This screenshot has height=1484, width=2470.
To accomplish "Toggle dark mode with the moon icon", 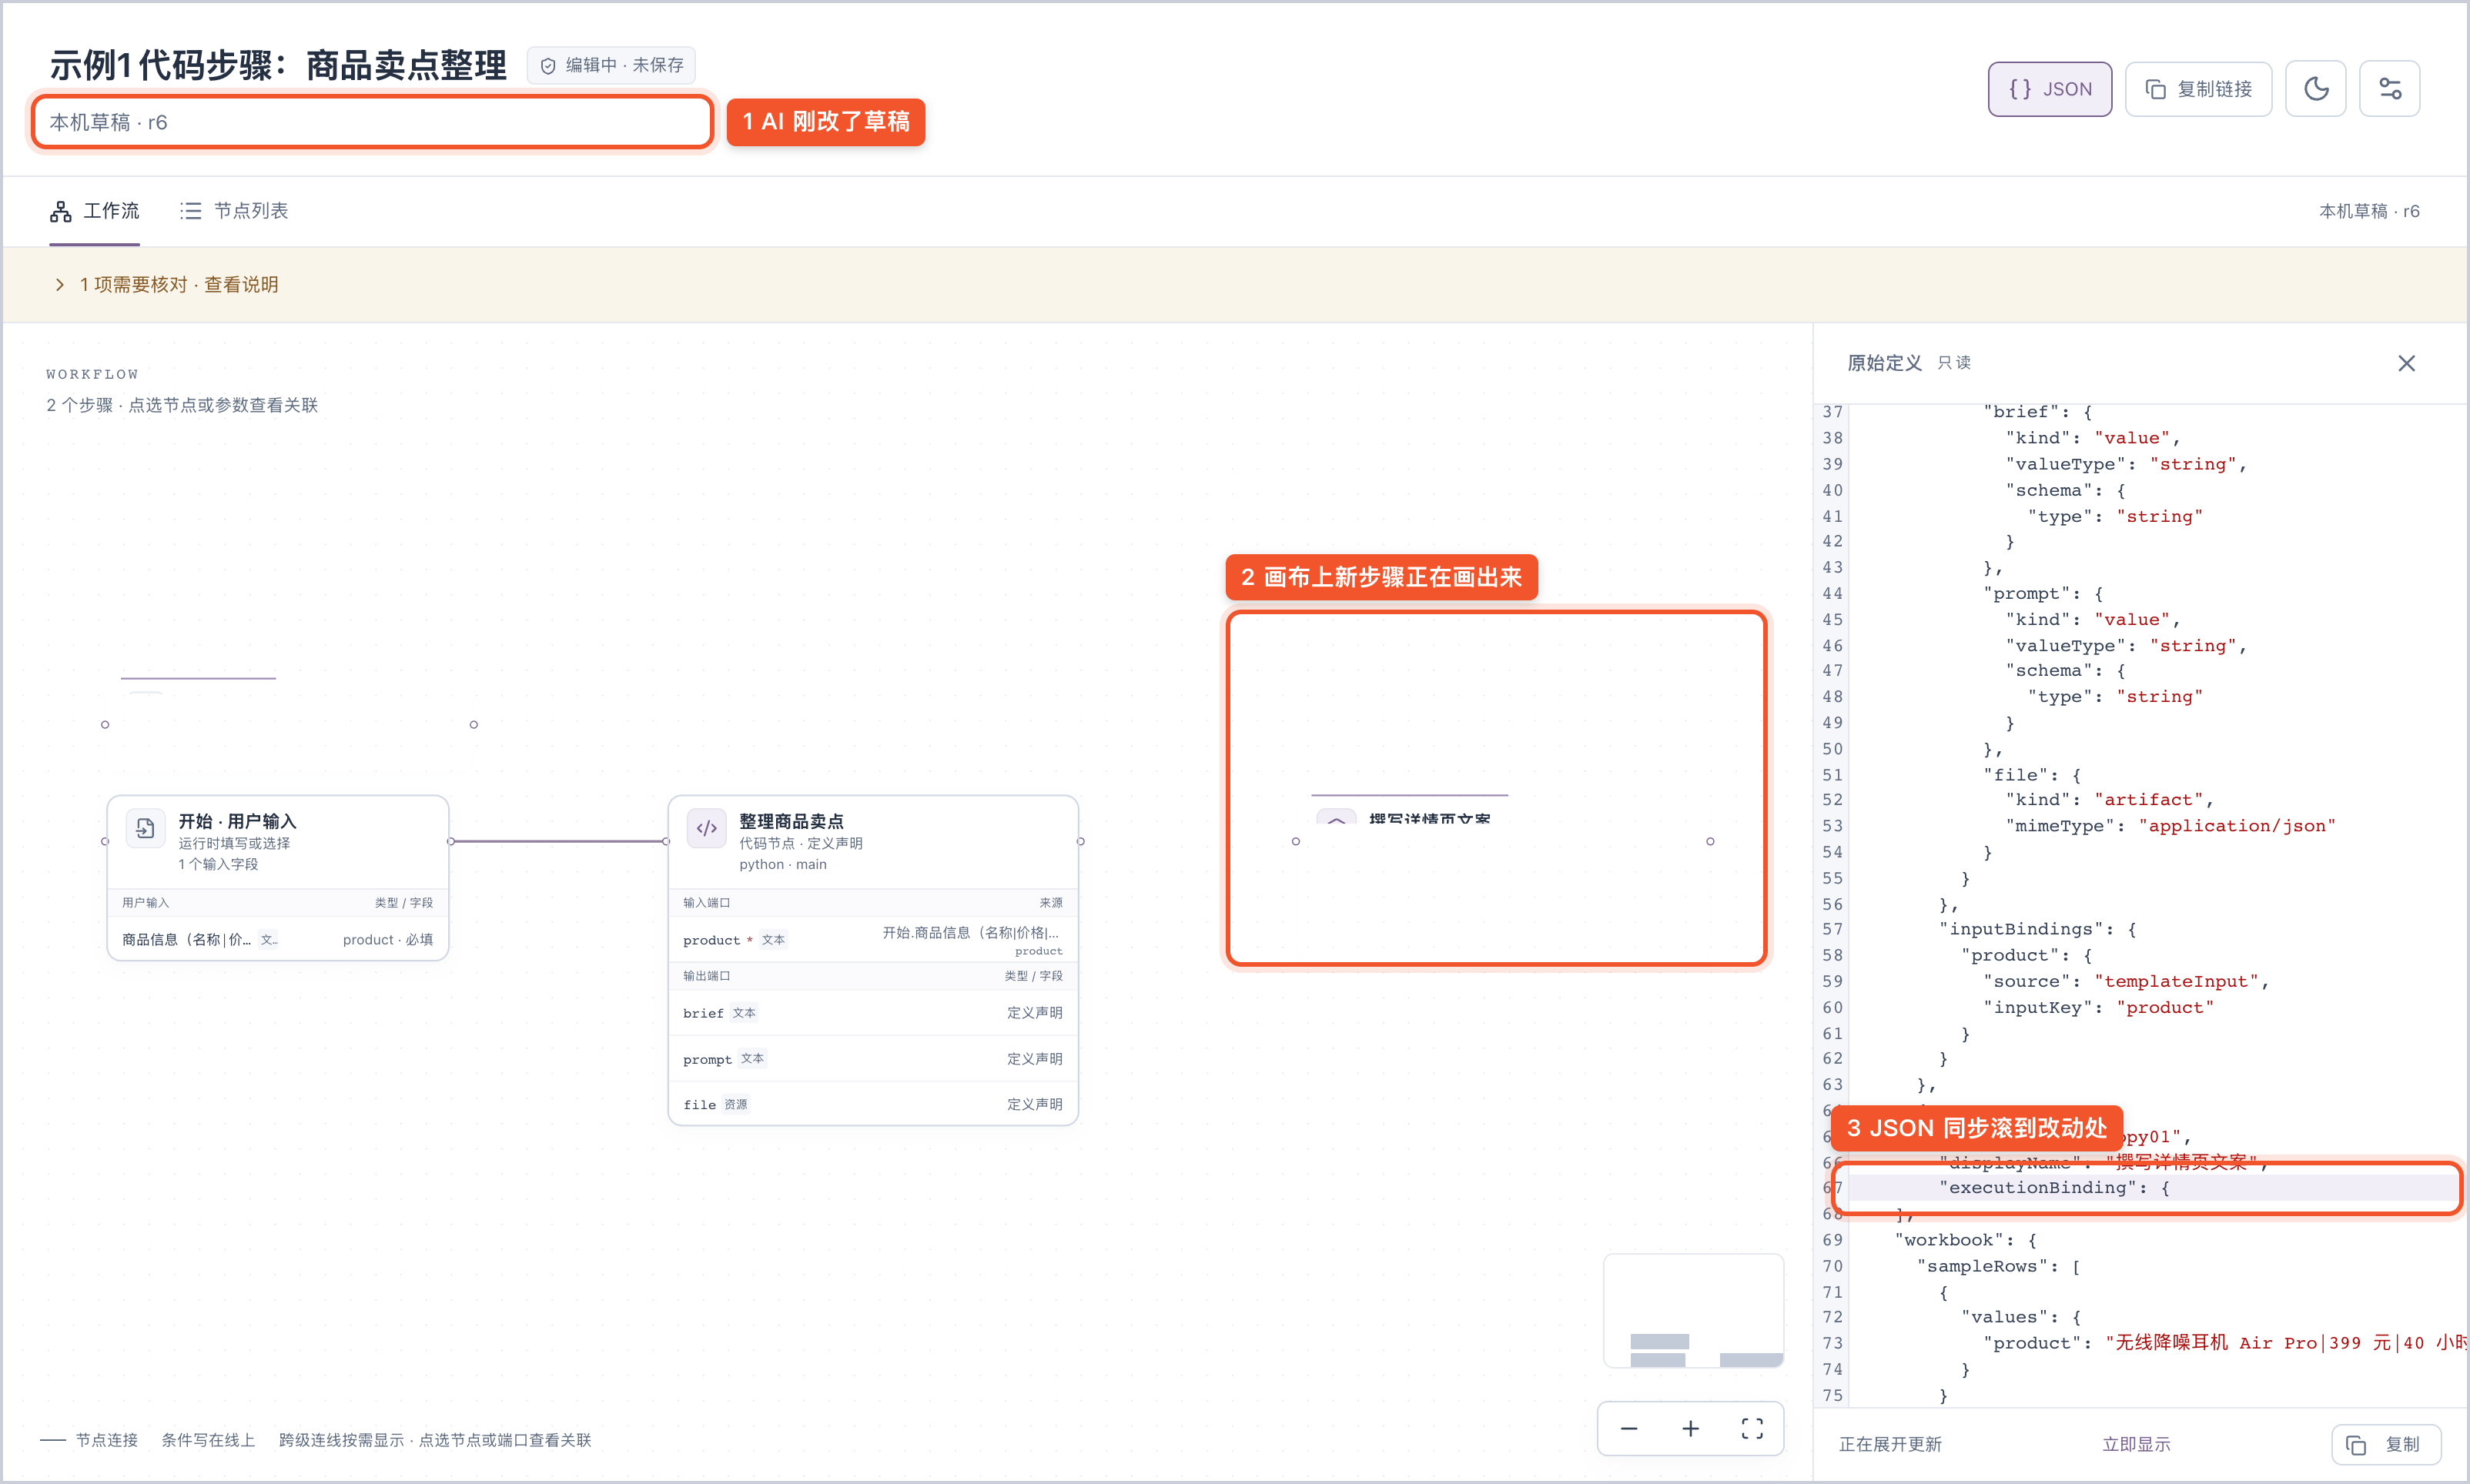I will pyautogui.click(x=2315, y=89).
